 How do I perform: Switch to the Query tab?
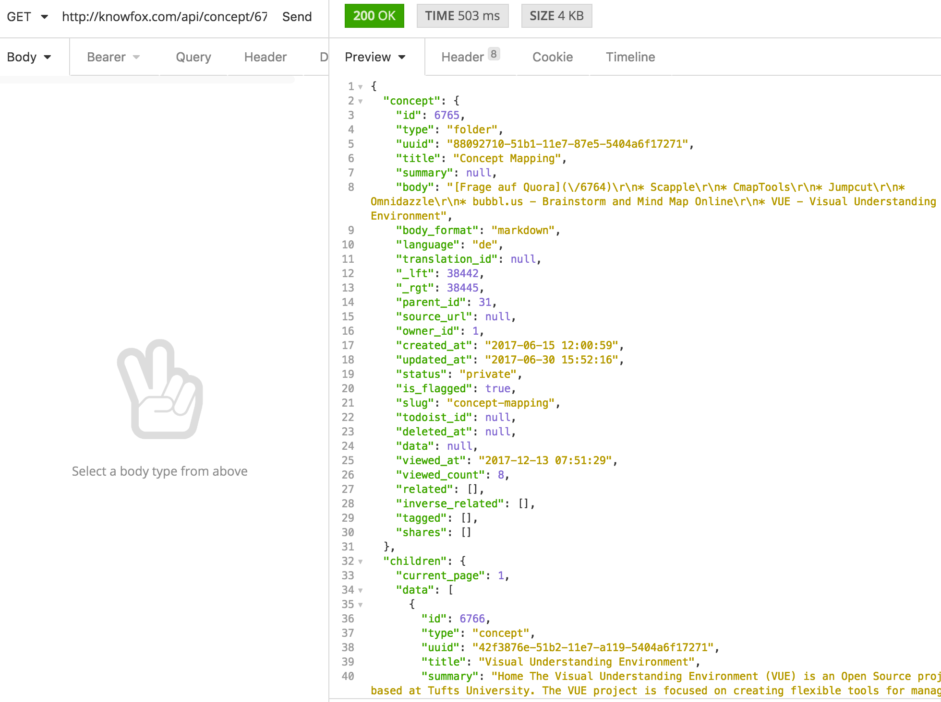coord(193,57)
